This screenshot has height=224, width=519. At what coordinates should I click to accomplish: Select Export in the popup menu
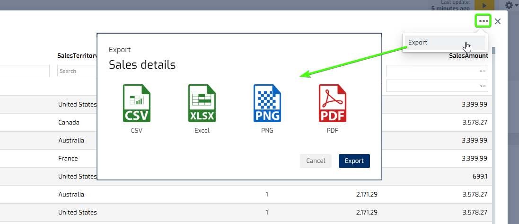pos(445,43)
